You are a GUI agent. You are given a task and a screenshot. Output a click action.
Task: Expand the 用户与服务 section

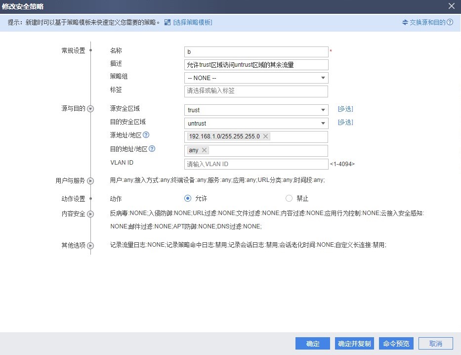[90, 181]
